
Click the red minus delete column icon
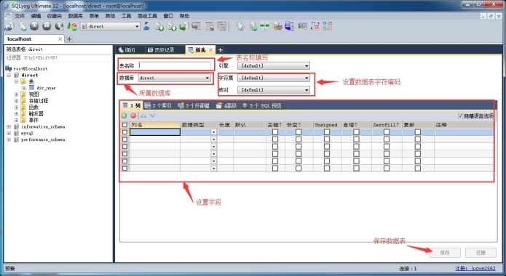133,115
